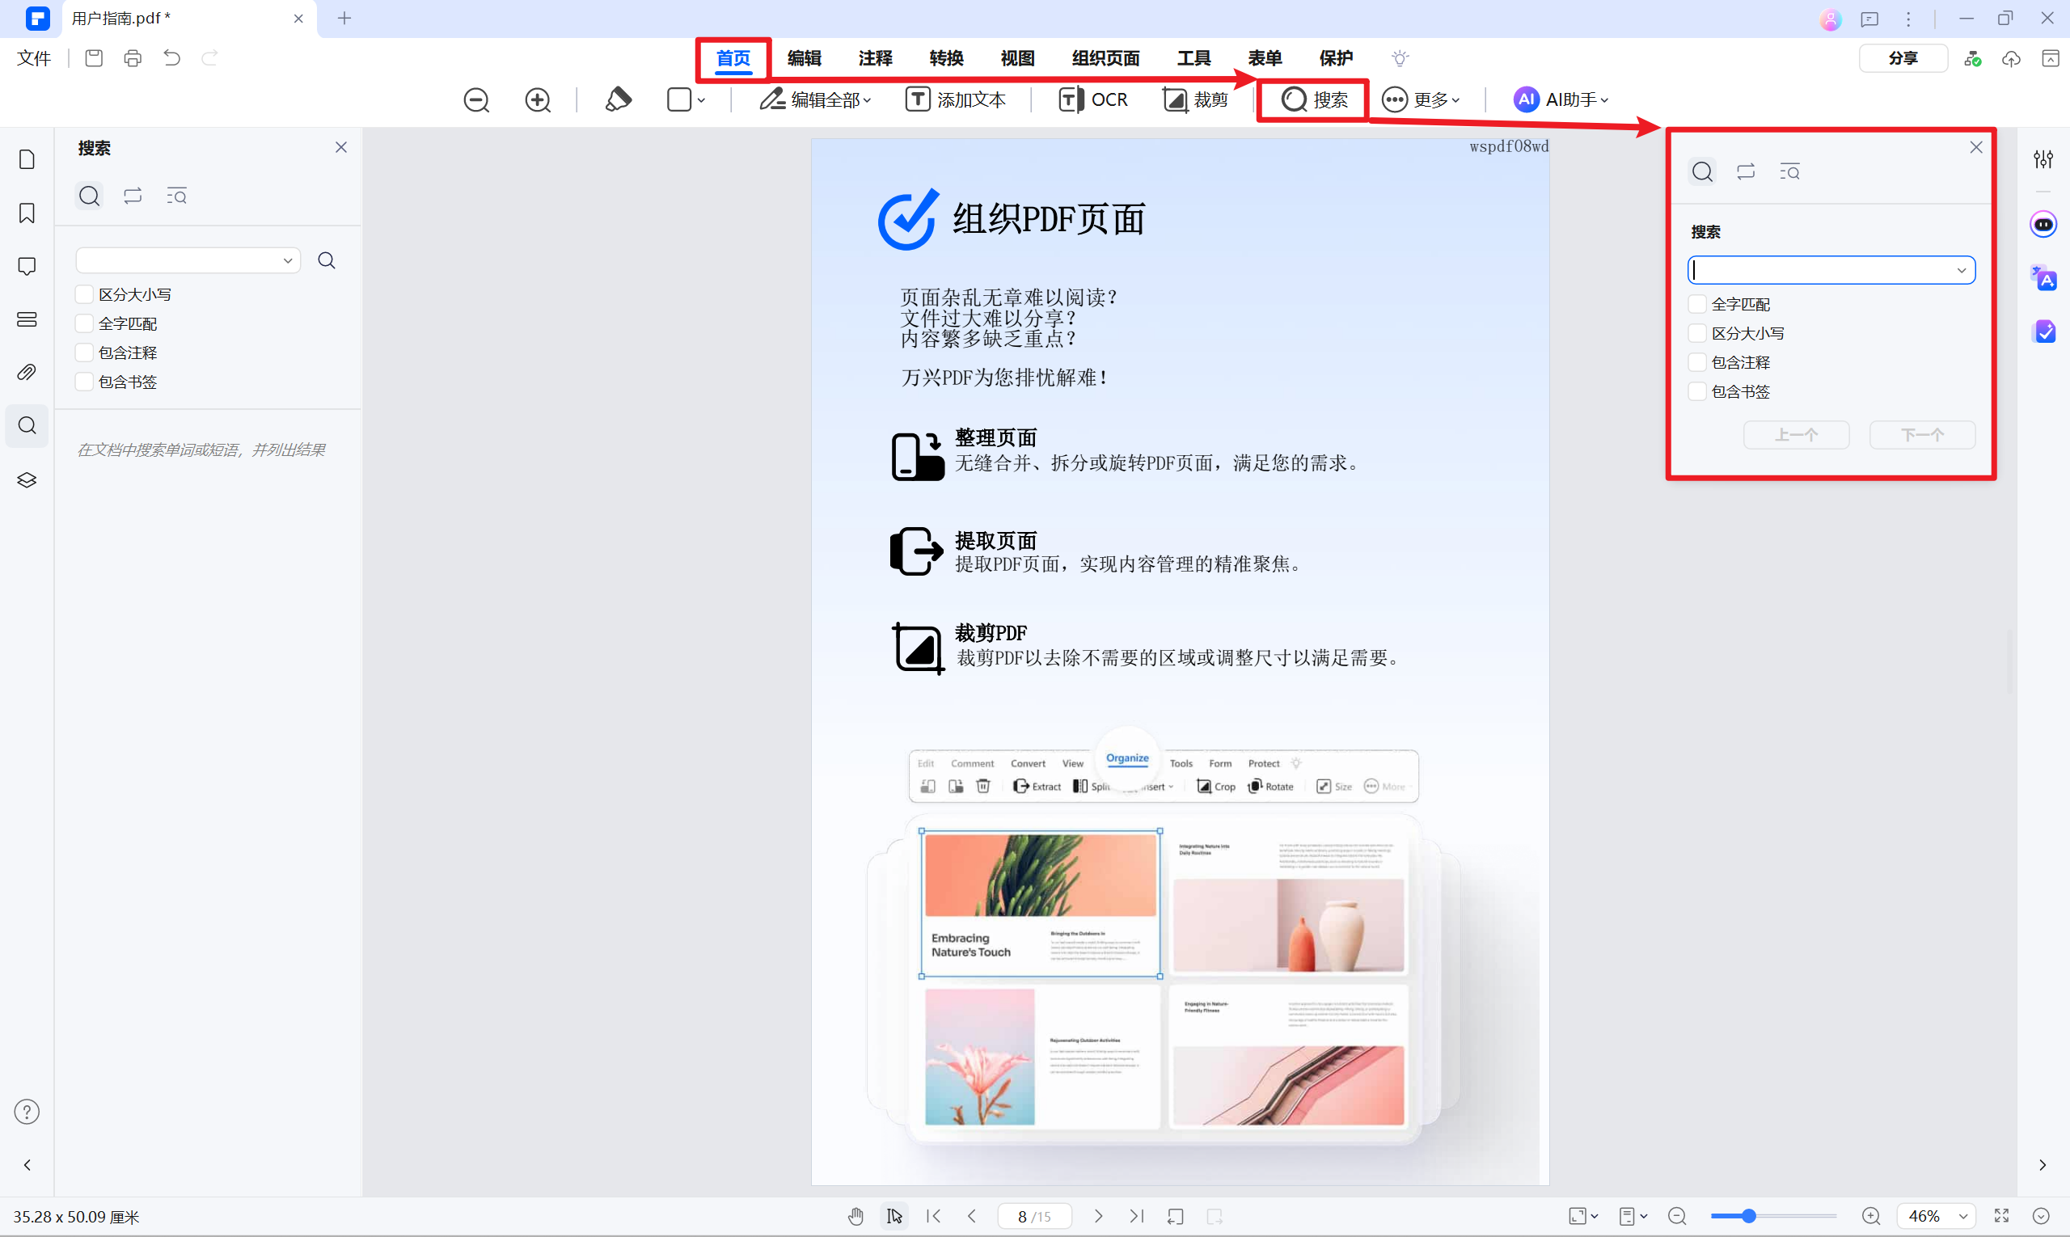Open the bookmarks panel in the sidebar
The height and width of the screenshot is (1237, 2070).
27,213
